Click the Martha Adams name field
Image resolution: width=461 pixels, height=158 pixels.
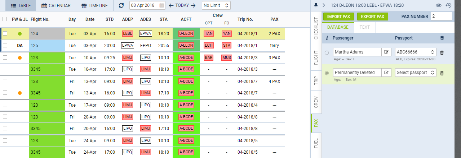point(357,52)
